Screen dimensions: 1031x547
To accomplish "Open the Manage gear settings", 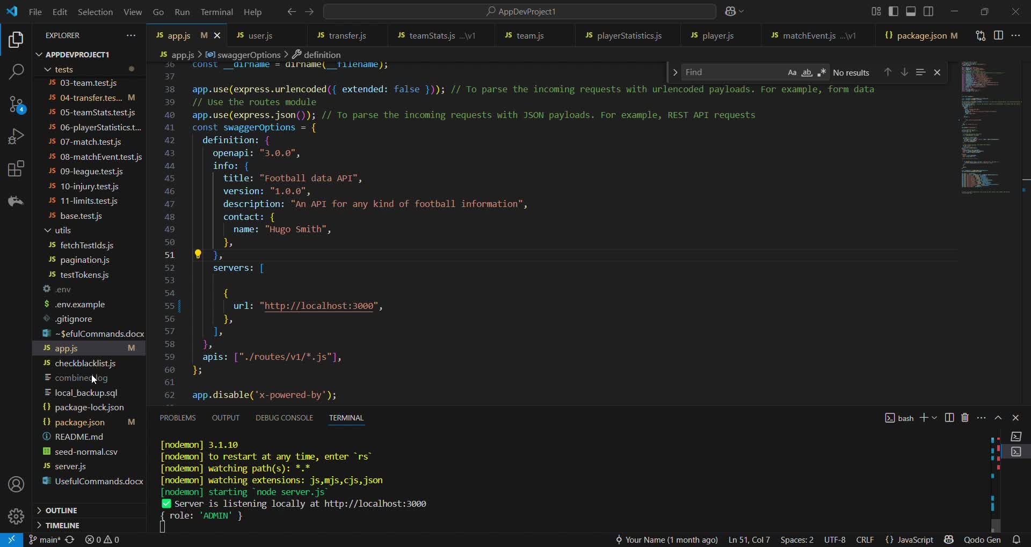I will coord(16,516).
